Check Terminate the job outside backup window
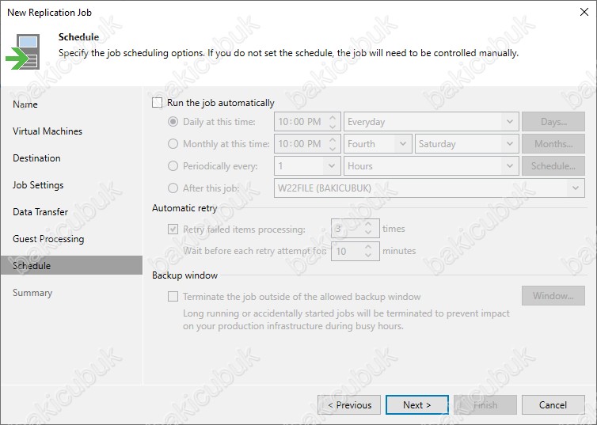The image size is (597, 425). 173,297
